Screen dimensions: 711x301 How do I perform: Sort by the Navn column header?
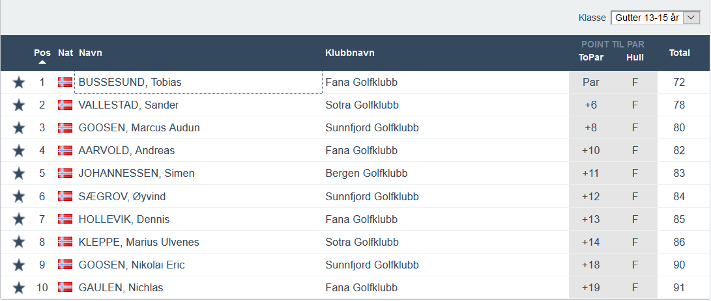point(91,53)
